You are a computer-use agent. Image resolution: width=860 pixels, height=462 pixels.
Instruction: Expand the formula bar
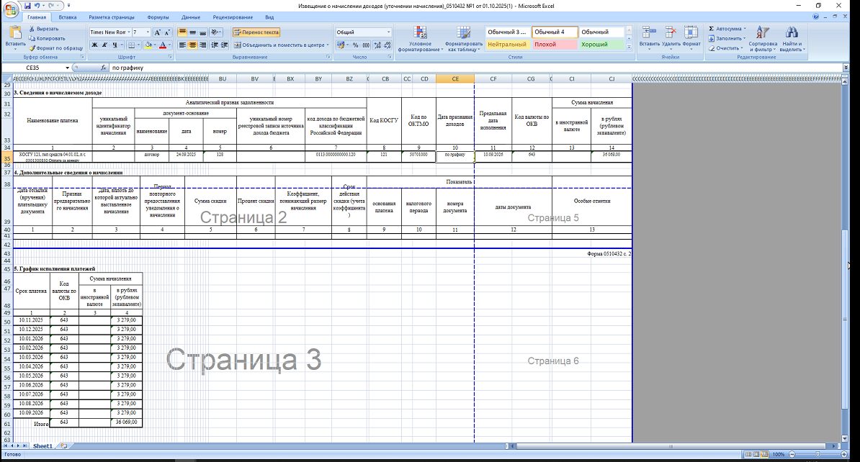(845, 68)
